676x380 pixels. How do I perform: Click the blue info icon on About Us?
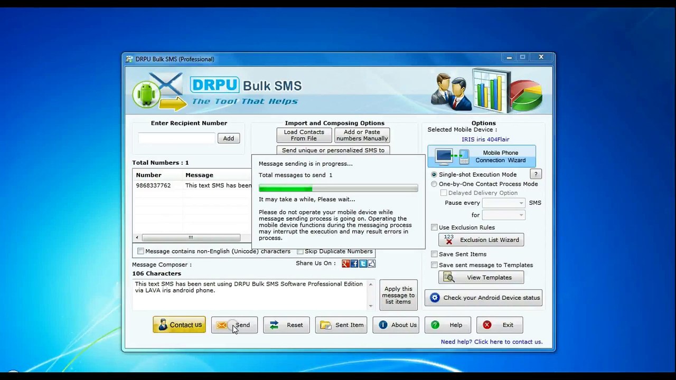[x=383, y=325]
